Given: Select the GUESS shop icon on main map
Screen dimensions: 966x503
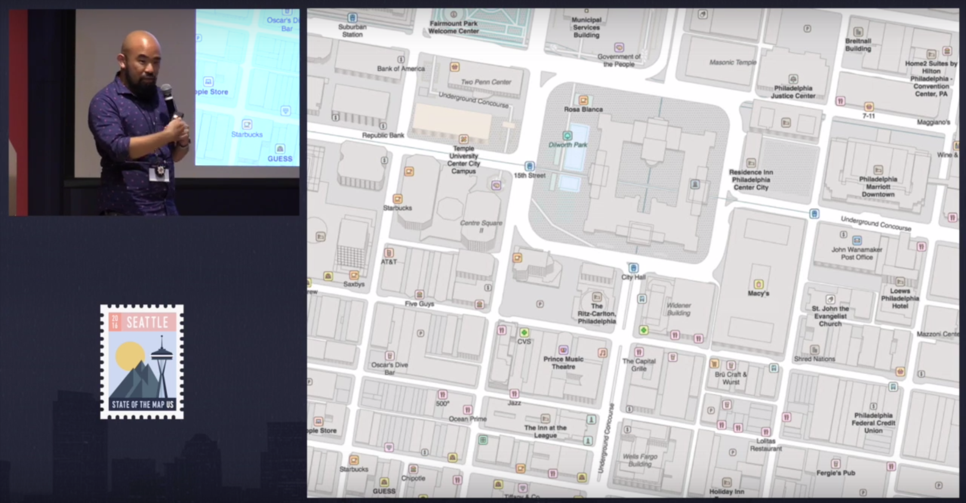Looking at the screenshot, I should 384,483.
